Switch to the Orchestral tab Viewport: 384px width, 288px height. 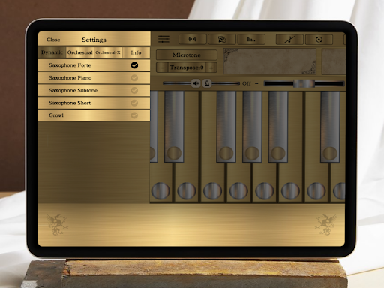point(80,52)
